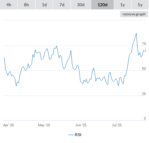
Task: Open the 5y time range
Action: coord(140,5)
